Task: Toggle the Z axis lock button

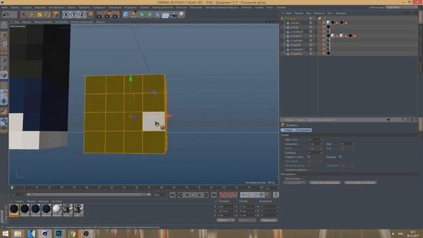Action: coord(82,15)
